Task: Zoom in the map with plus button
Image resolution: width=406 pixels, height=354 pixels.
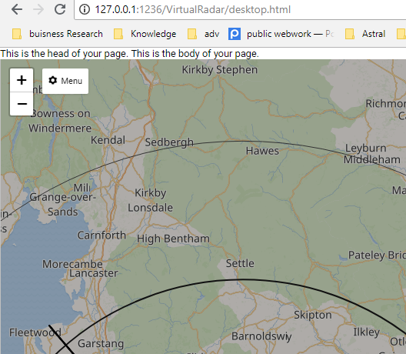Action: (x=22, y=80)
